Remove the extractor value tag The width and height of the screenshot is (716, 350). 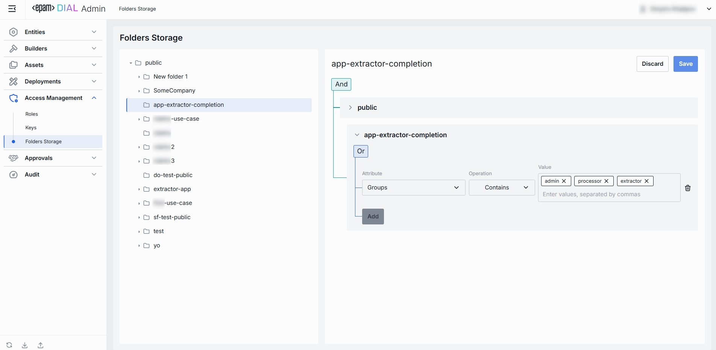pyautogui.click(x=647, y=181)
